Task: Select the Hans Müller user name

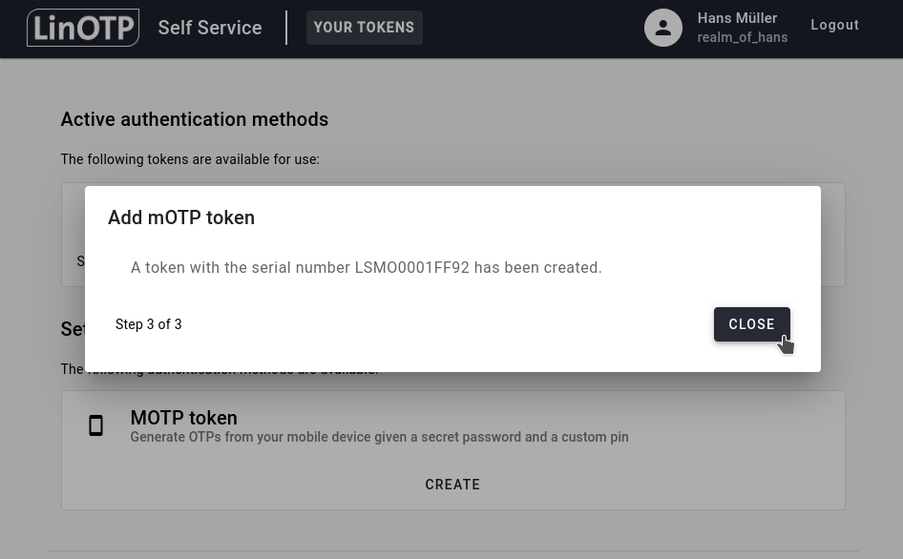Action: point(737,18)
